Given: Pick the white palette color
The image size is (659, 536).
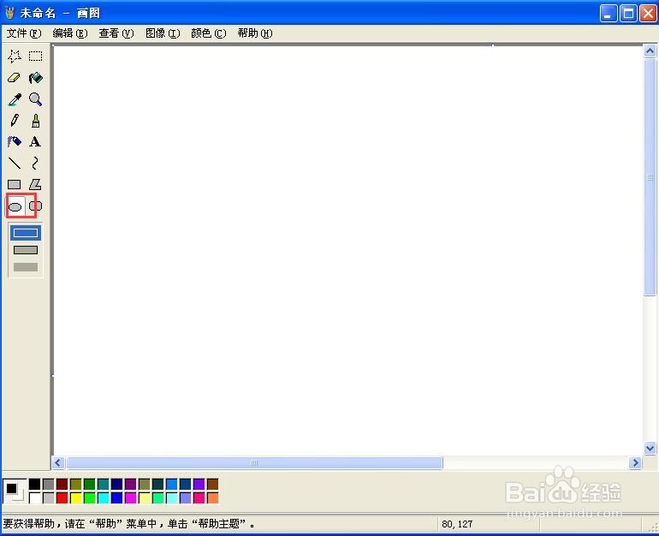Looking at the screenshot, I should tap(35, 498).
